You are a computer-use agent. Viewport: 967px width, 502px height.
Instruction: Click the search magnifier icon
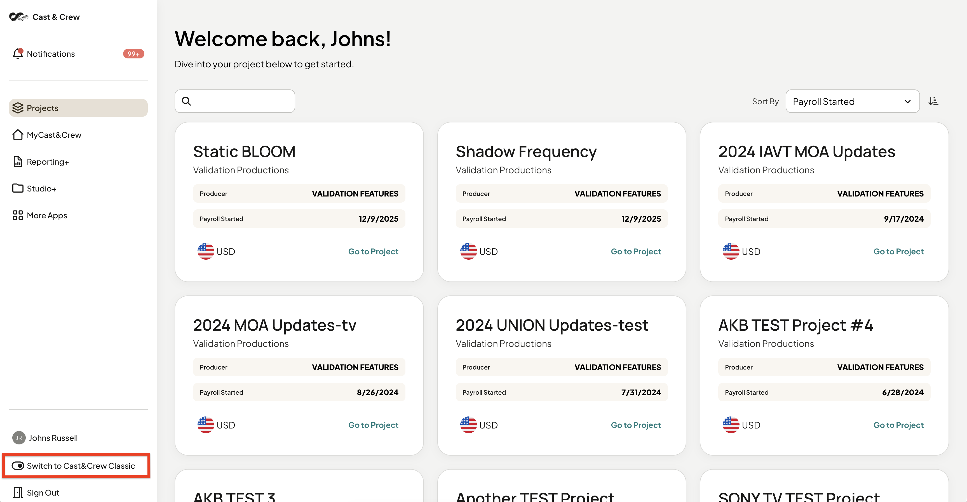186,101
